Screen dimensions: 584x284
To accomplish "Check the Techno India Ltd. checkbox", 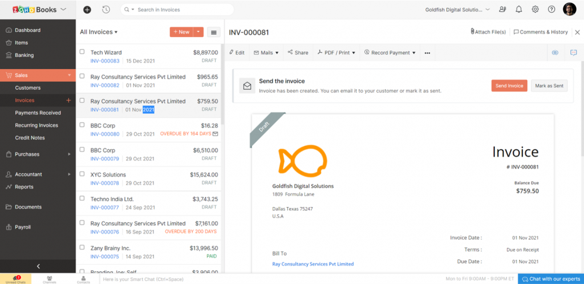I will pos(82,198).
